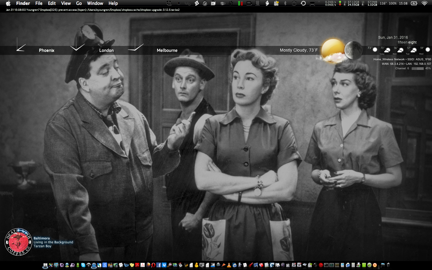The height and width of the screenshot is (270, 432).
Task: Click the Baltimora artist name
Action: (42, 238)
